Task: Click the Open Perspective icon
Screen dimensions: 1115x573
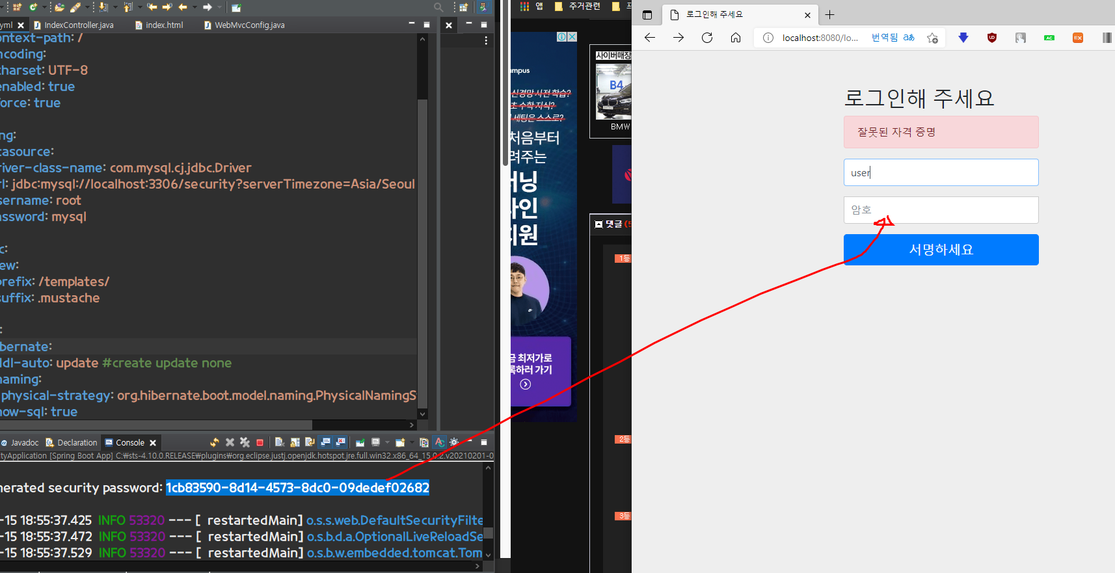Action: tap(463, 7)
